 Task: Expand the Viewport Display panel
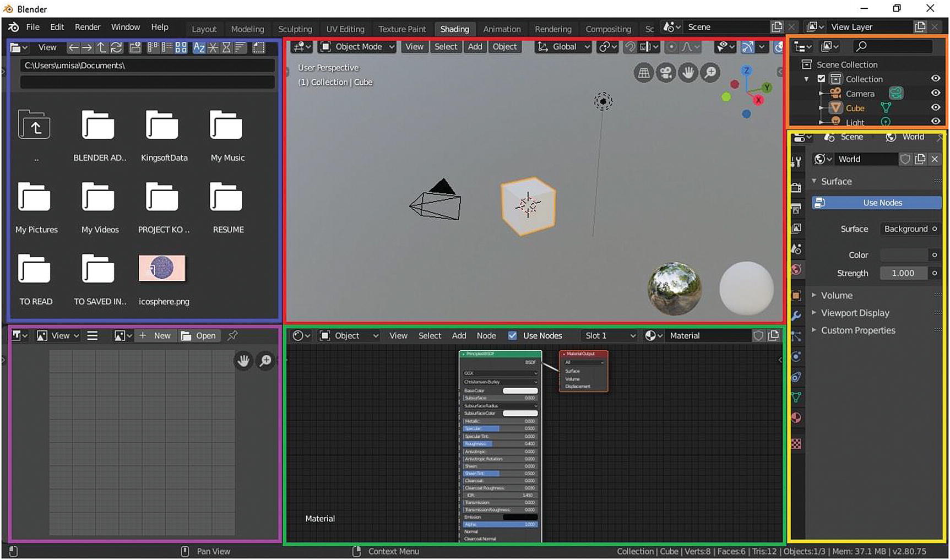point(855,313)
